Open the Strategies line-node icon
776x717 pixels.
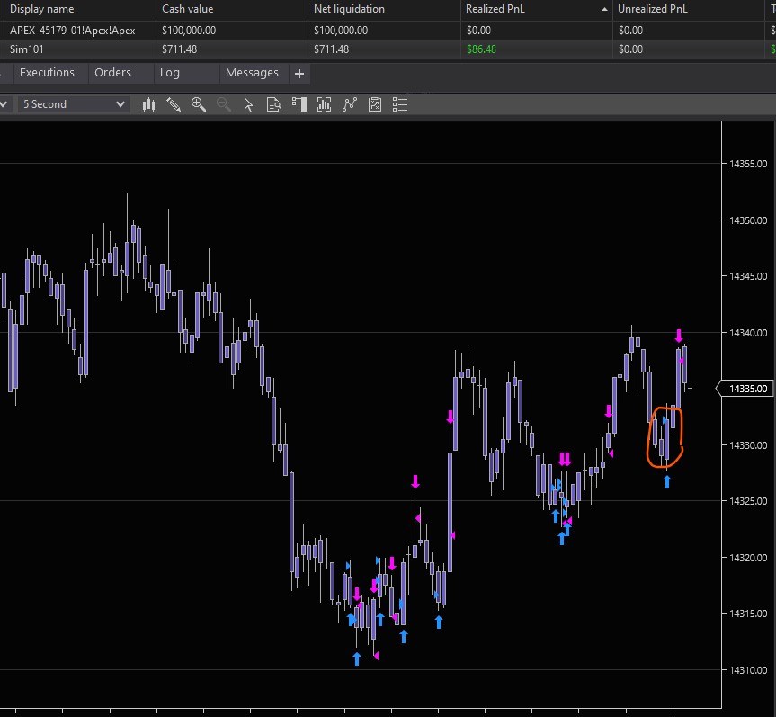click(350, 104)
